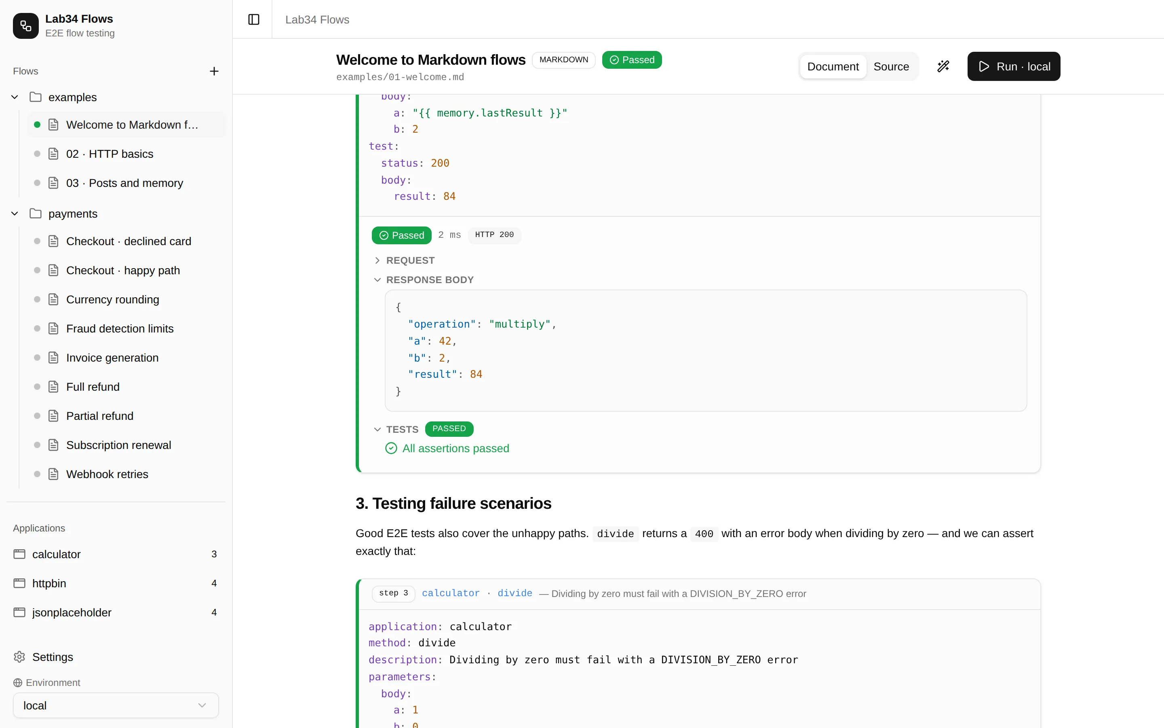Click the examples folder icon
Image resolution: width=1164 pixels, height=728 pixels.
35,97
